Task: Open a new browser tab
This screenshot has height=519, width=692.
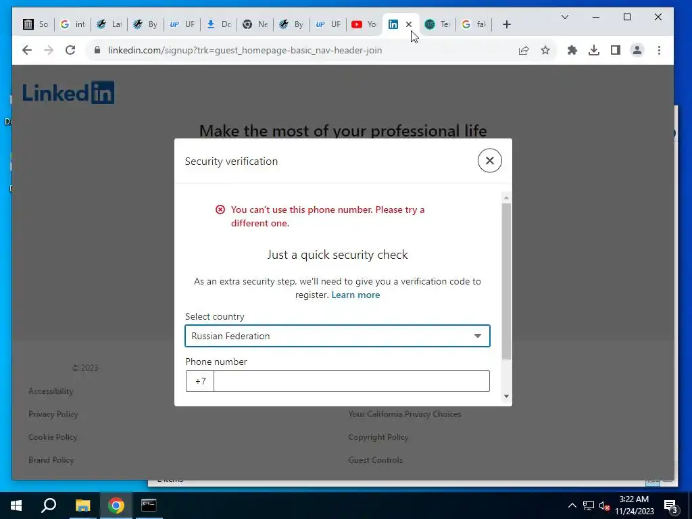Action: click(x=507, y=25)
